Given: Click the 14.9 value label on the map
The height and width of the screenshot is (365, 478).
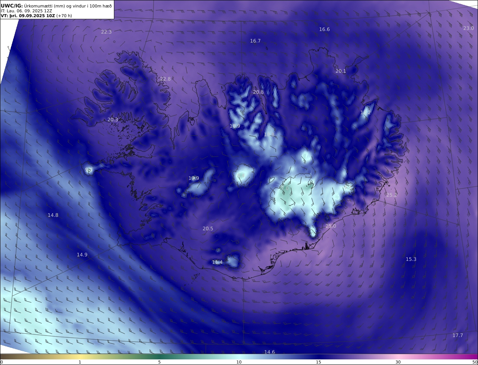Looking at the screenshot, I should pyautogui.click(x=82, y=255).
